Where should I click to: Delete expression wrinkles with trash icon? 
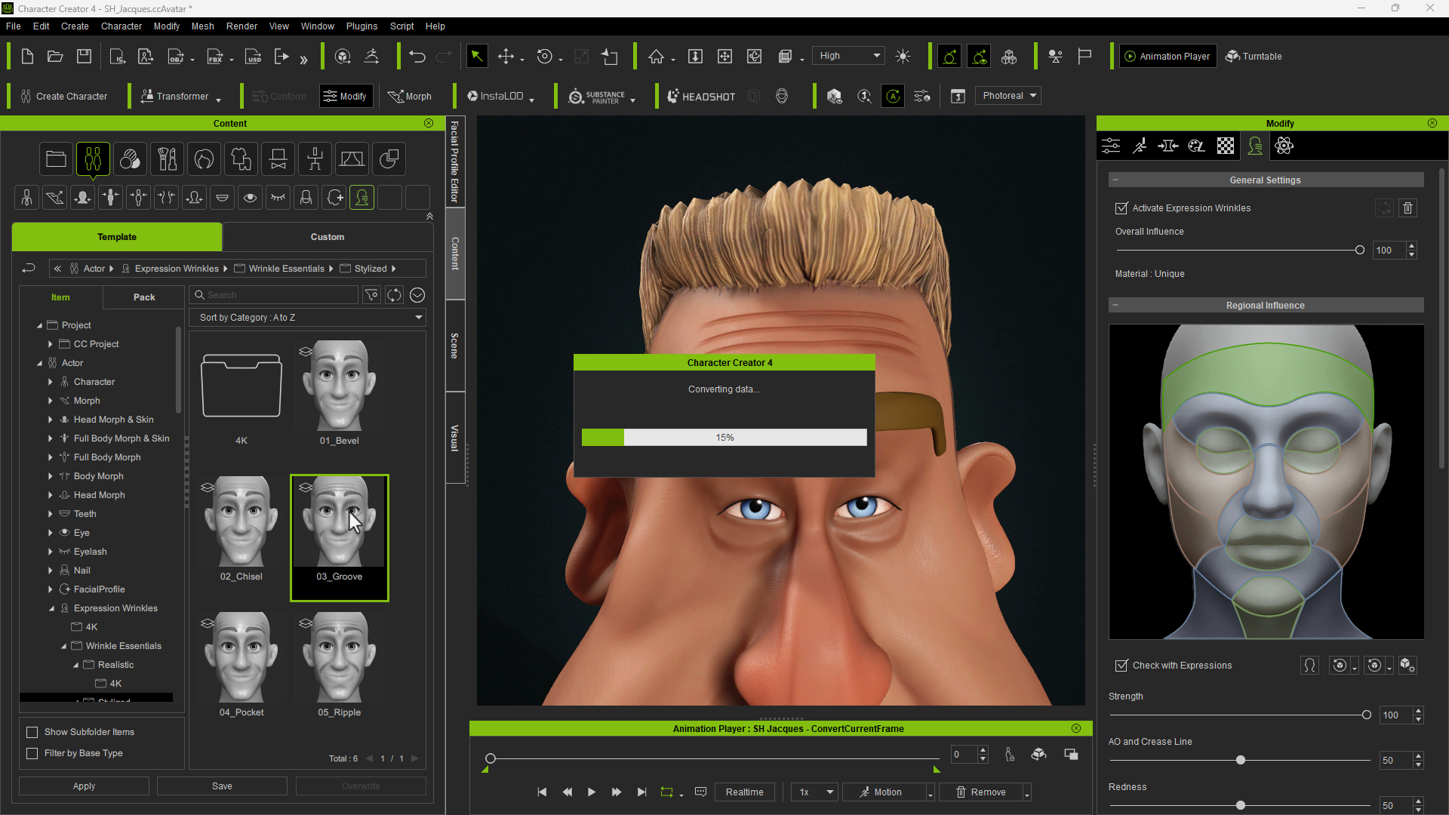pos(1408,208)
